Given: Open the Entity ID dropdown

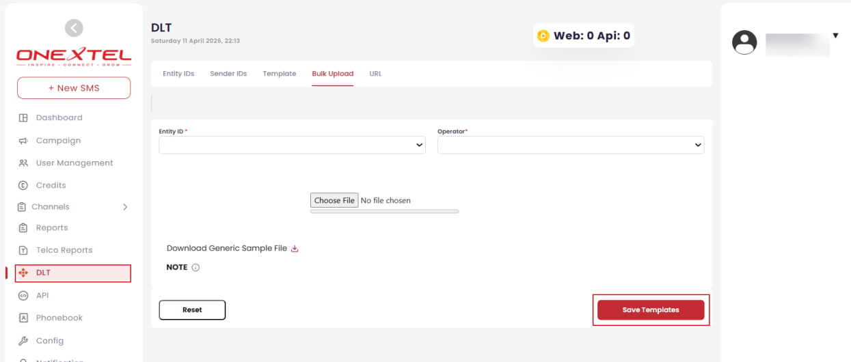Looking at the screenshot, I should (292, 145).
